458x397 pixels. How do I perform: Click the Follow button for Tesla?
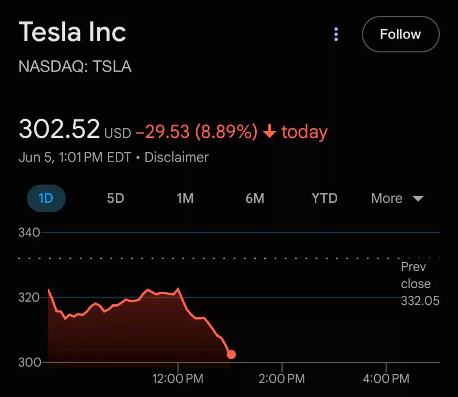tap(400, 34)
